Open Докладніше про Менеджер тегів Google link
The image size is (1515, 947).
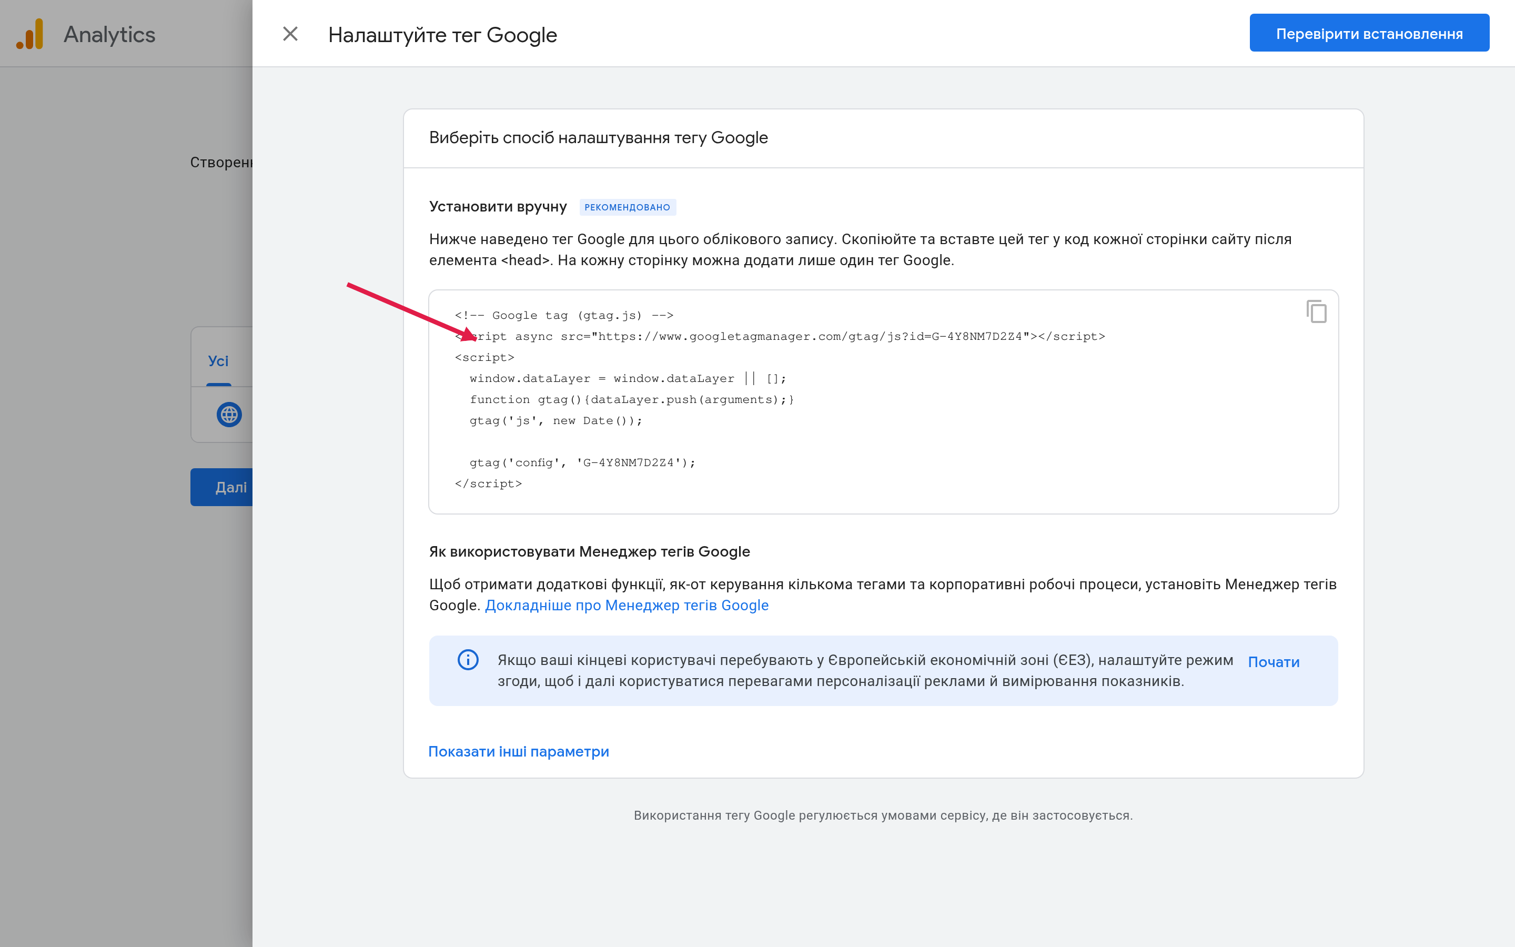(x=627, y=605)
